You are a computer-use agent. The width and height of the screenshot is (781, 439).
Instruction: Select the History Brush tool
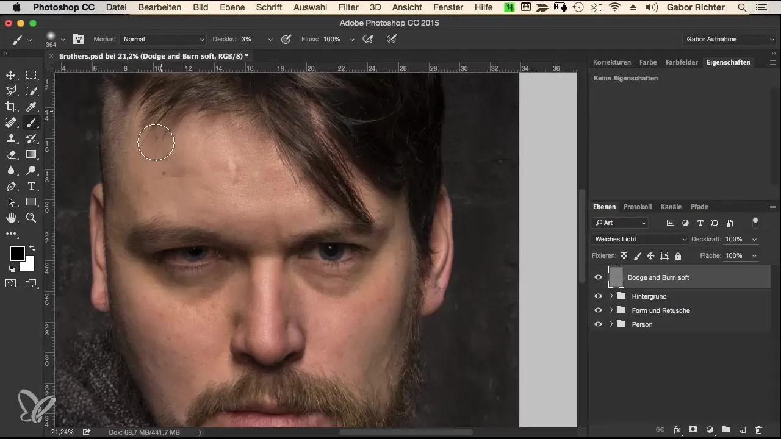(x=31, y=138)
